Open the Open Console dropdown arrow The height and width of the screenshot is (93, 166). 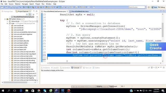(x=158, y=68)
